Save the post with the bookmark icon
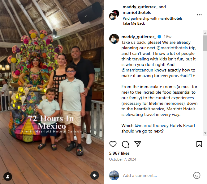Viewport: 207px width, 184px height. (x=199, y=144)
